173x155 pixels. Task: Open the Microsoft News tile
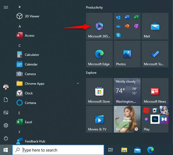tap(155, 91)
